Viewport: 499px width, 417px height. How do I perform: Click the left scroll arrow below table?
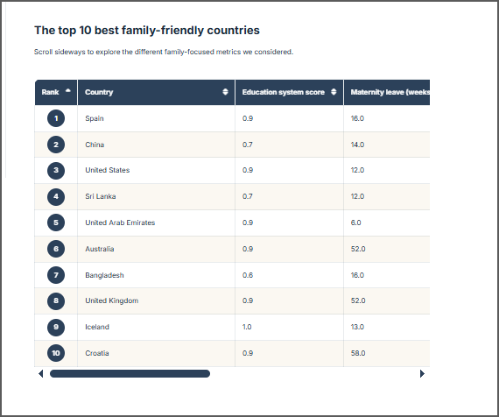coord(41,374)
